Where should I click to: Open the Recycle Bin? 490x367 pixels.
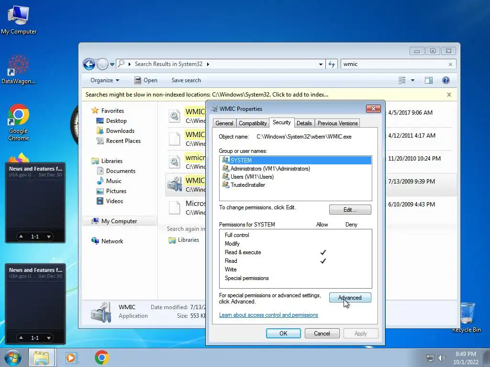[467, 317]
